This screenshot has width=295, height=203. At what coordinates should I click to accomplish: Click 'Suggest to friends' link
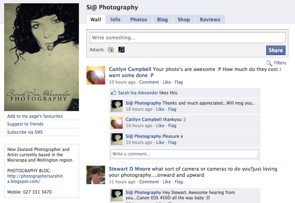[x=25, y=124]
